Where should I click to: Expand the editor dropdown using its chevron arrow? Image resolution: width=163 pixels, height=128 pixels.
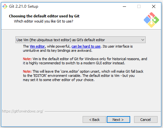(x=142, y=40)
